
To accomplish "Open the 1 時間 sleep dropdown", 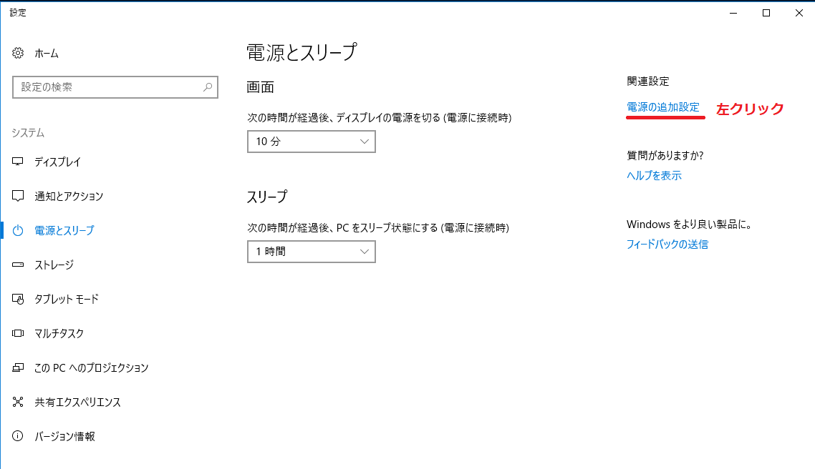I will point(312,251).
